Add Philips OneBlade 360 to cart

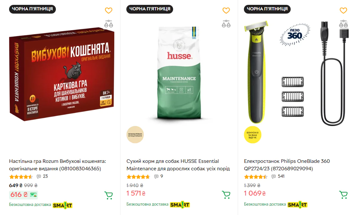click(x=343, y=195)
